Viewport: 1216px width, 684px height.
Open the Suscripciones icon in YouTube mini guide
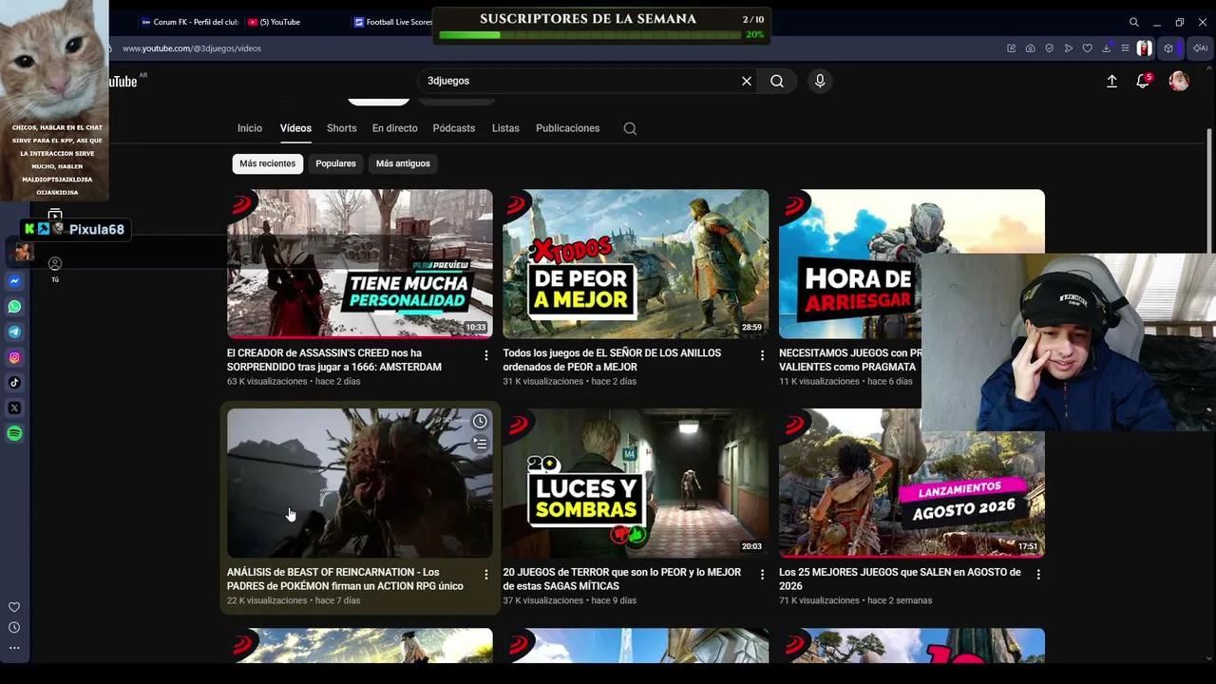click(55, 217)
